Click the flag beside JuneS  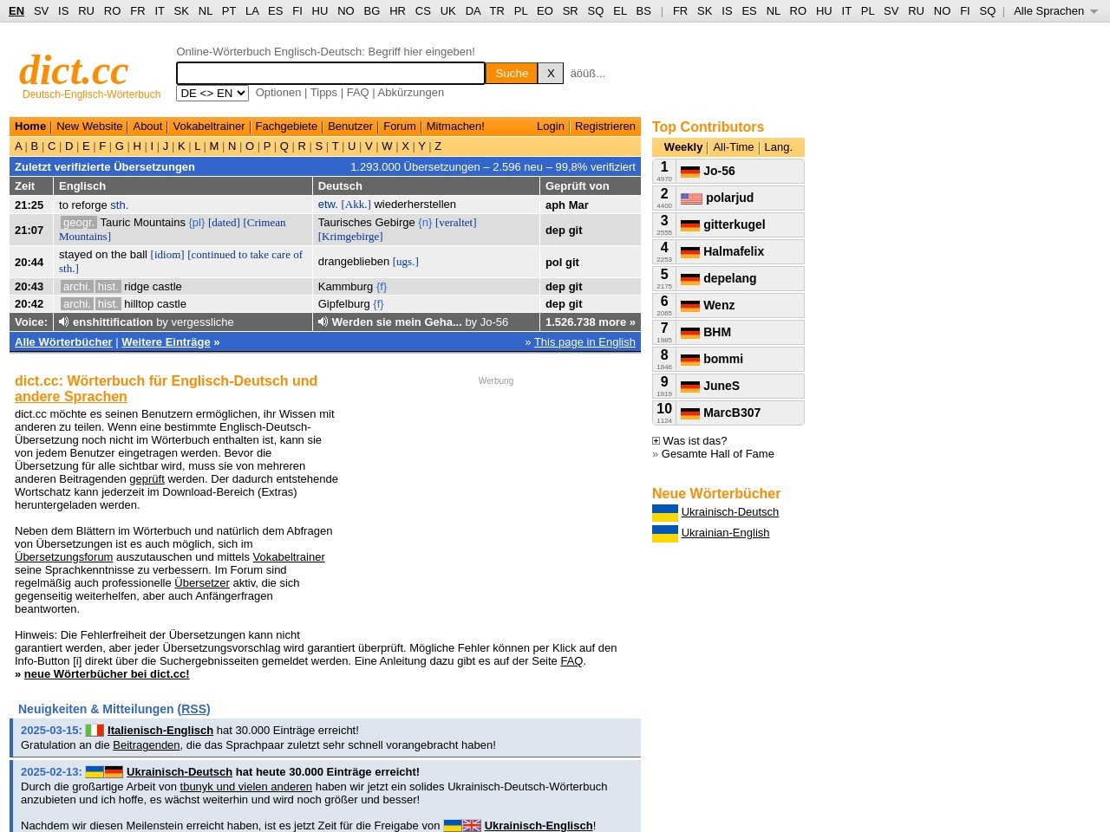[x=690, y=387]
